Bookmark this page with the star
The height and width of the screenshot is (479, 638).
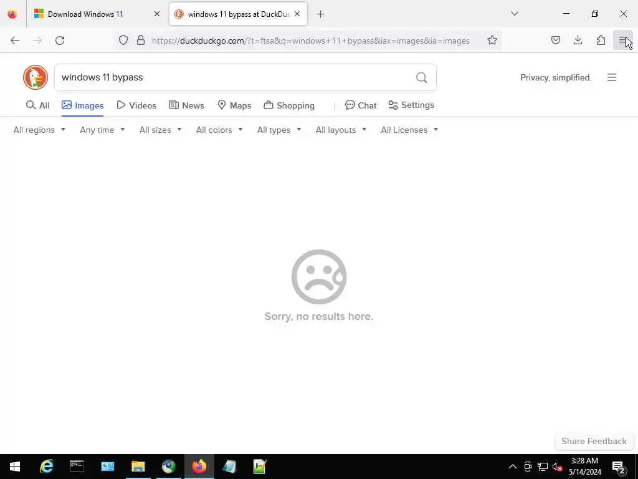492,40
